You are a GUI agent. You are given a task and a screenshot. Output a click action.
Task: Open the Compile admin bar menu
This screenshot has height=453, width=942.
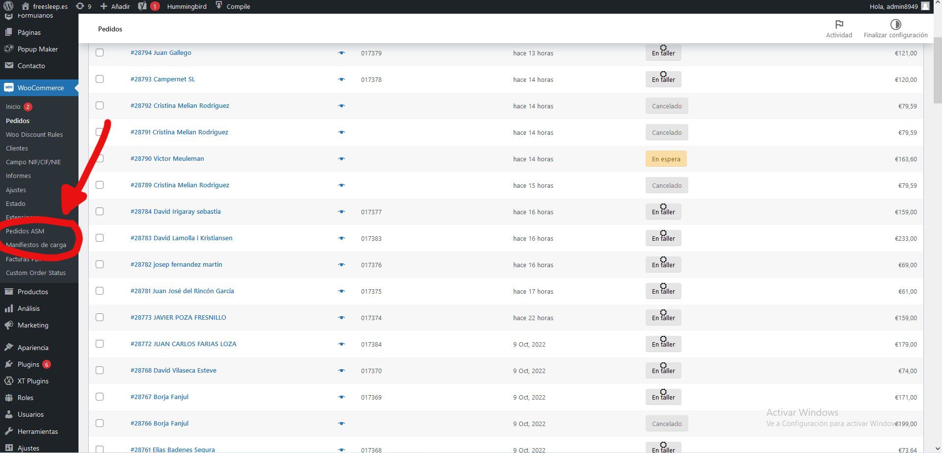233,6
